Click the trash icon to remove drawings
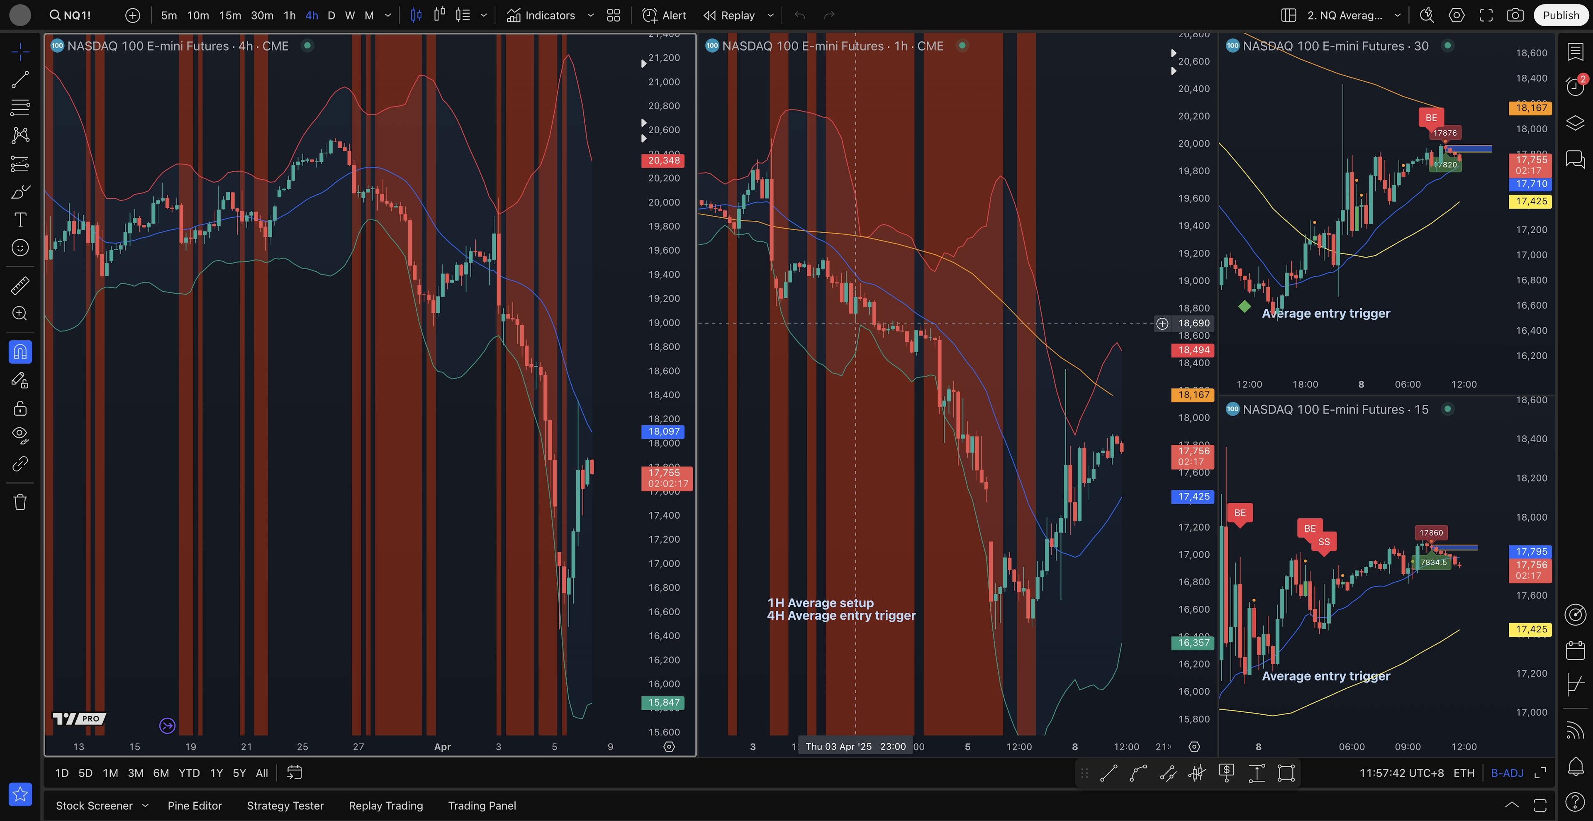 point(20,502)
